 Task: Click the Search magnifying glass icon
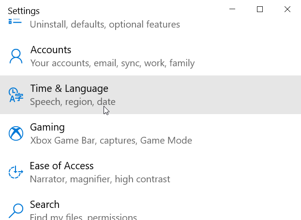pyautogui.click(x=16, y=211)
